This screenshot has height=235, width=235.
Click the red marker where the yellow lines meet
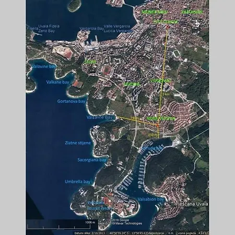click(x=158, y=125)
